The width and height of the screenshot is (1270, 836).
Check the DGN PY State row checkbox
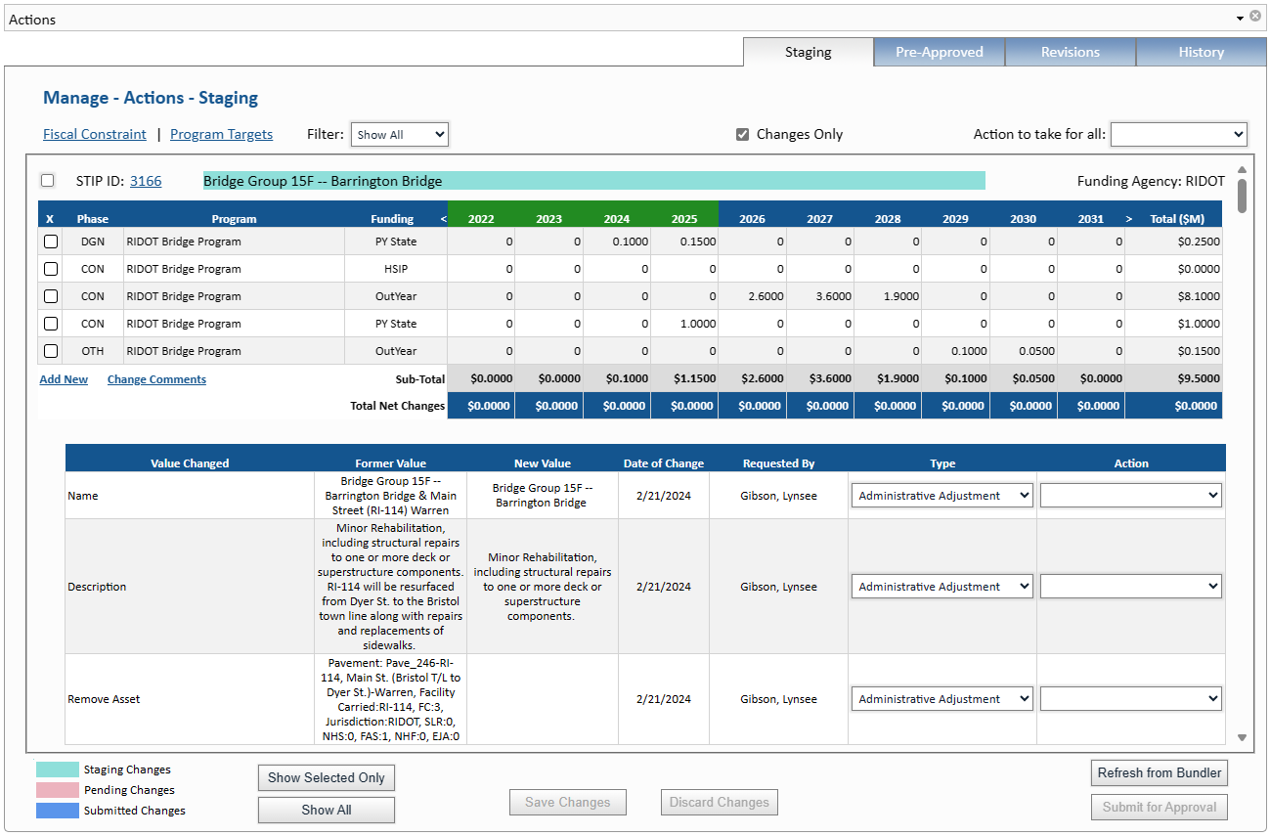(51, 242)
